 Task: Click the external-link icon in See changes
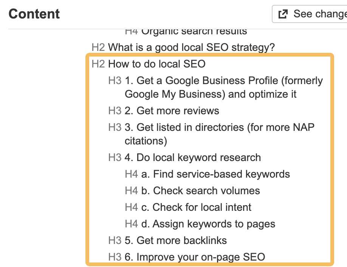click(x=283, y=14)
